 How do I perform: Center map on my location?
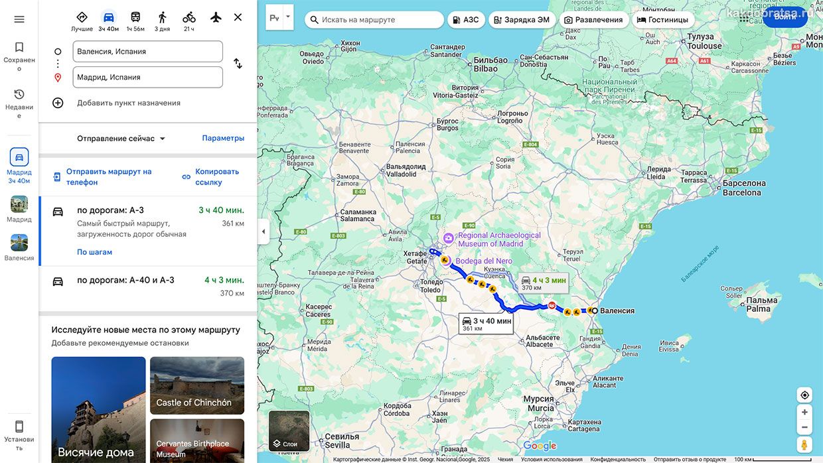804,395
